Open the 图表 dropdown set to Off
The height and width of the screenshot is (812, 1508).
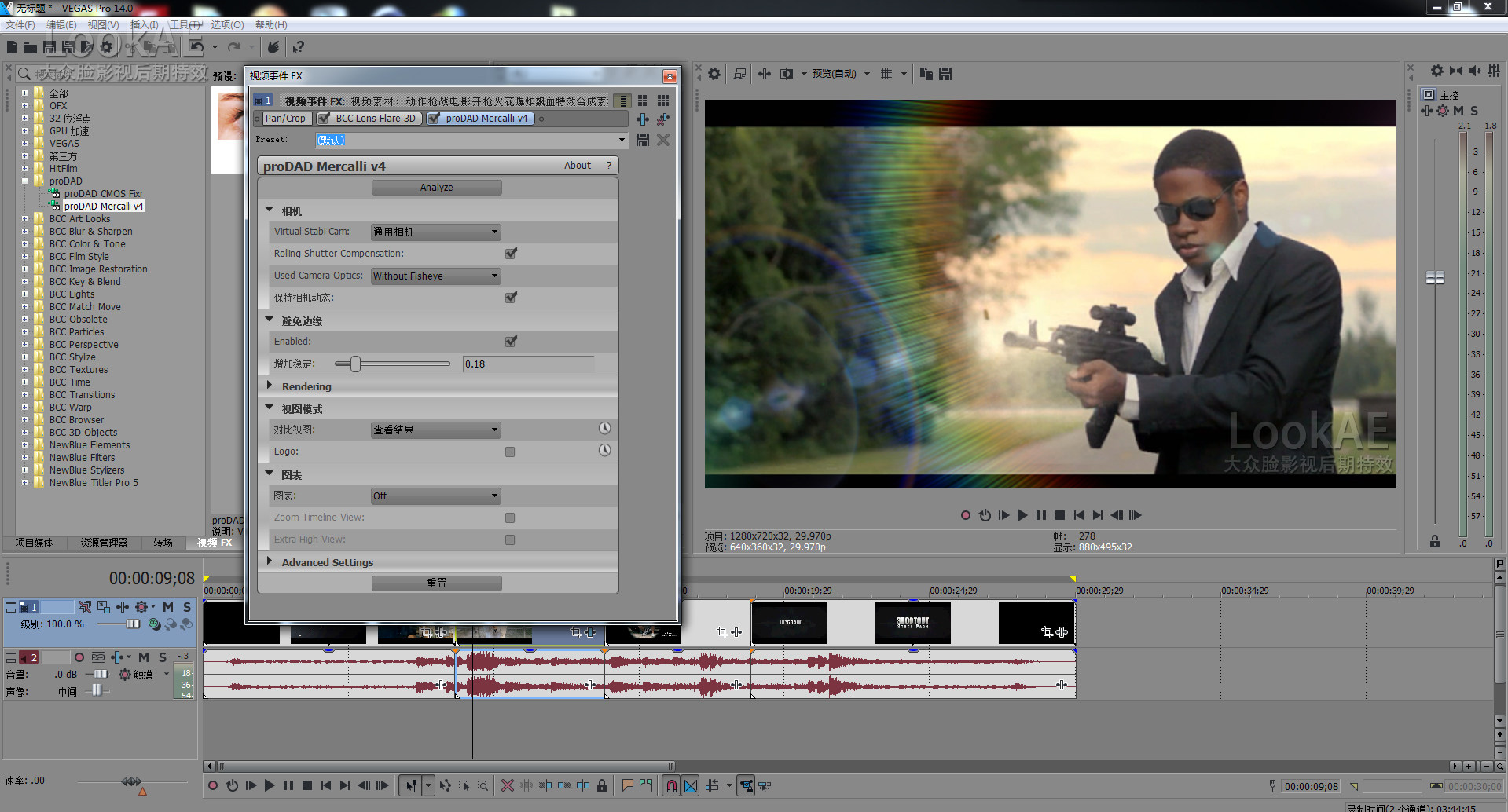click(436, 496)
